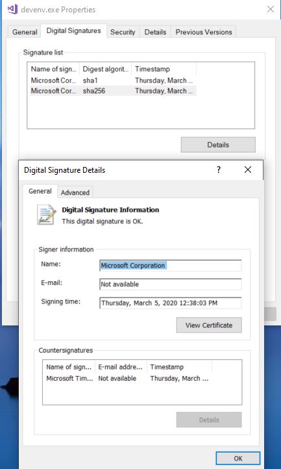Click the Not available cell in Countersignatures

(x=117, y=378)
